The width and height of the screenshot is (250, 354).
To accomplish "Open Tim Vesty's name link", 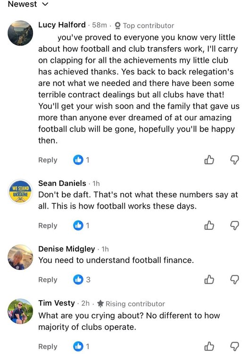I will click(57, 303).
